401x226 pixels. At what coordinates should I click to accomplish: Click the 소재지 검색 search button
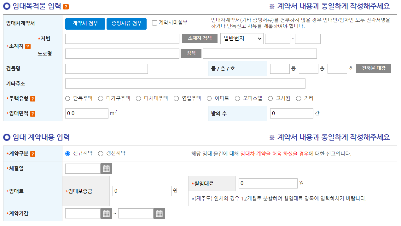pos(200,38)
